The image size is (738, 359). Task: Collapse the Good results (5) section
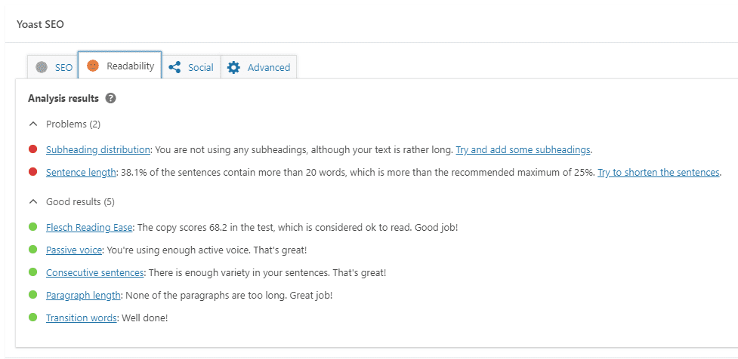72,202
